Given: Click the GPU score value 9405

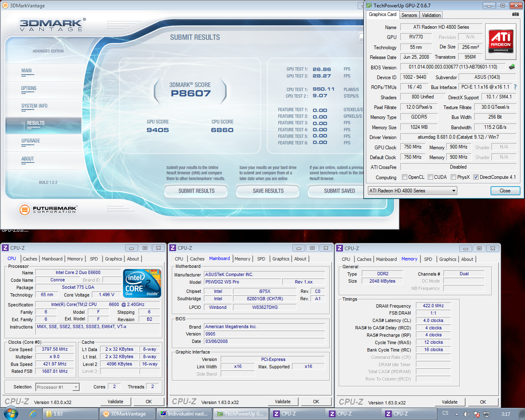Looking at the screenshot, I should pyautogui.click(x=157, y=130).
